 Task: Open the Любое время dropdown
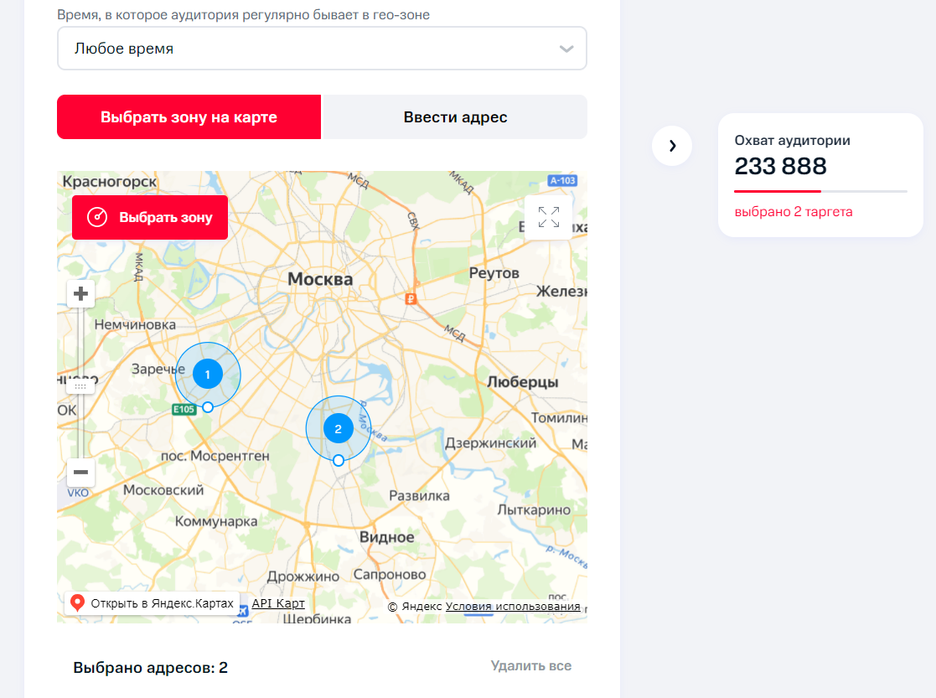tap(322, 48)
